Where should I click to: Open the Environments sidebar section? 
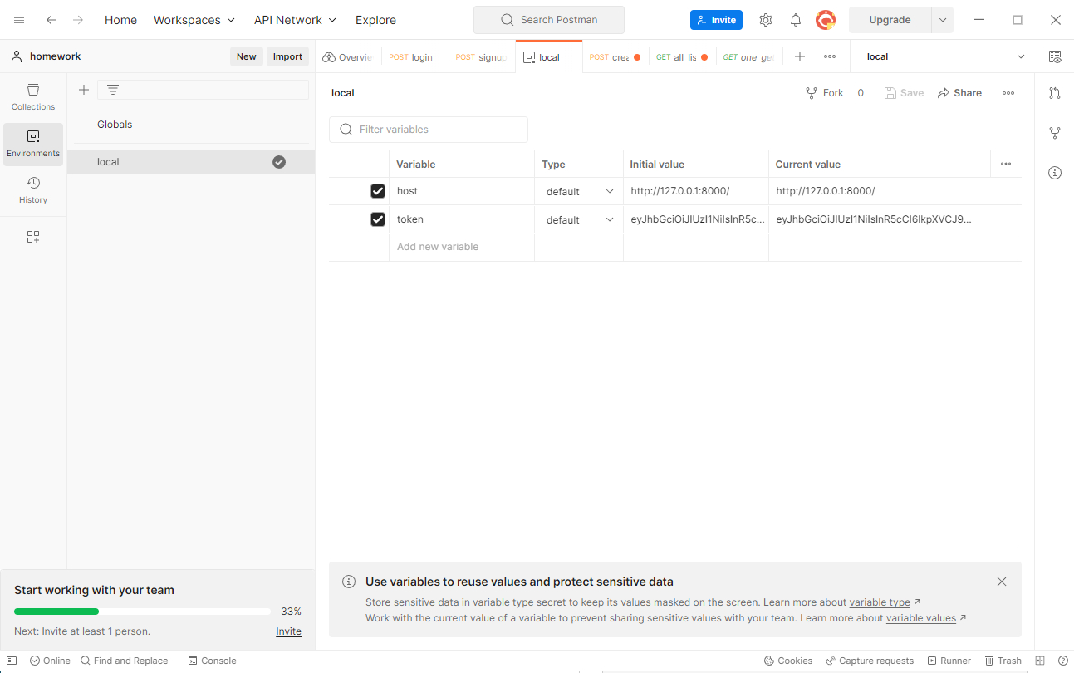33,144
